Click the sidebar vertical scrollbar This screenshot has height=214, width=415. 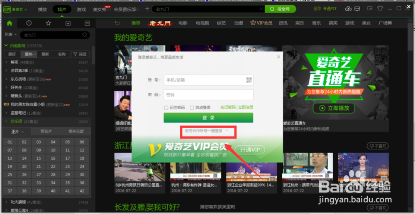pyautogui.click(x=93, y=55)
